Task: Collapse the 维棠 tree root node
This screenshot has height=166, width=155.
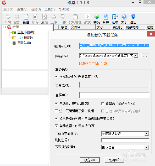Action: pos(4,27)
